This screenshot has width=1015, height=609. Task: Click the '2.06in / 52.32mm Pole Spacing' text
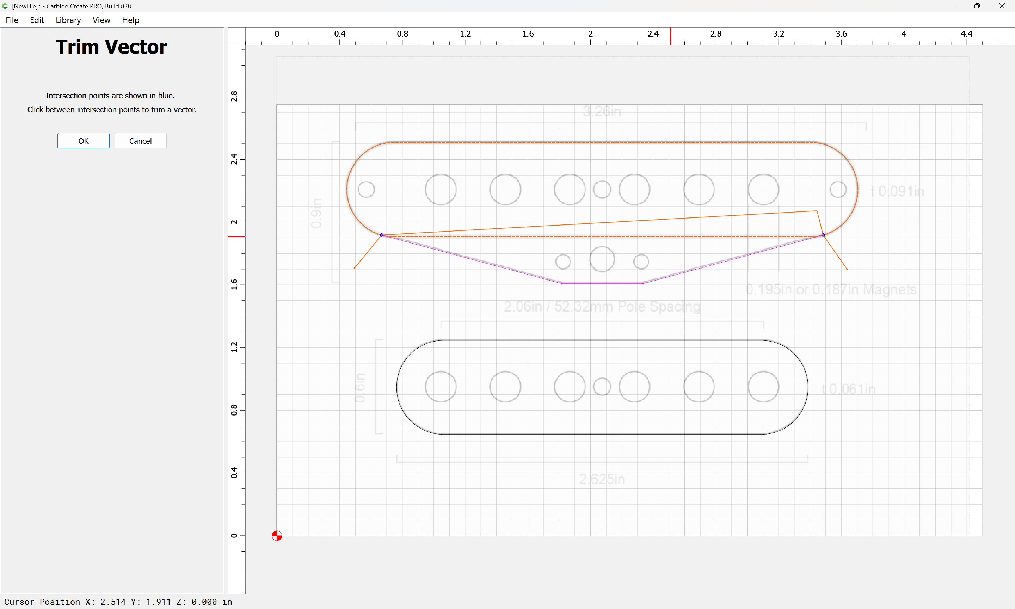602,307
